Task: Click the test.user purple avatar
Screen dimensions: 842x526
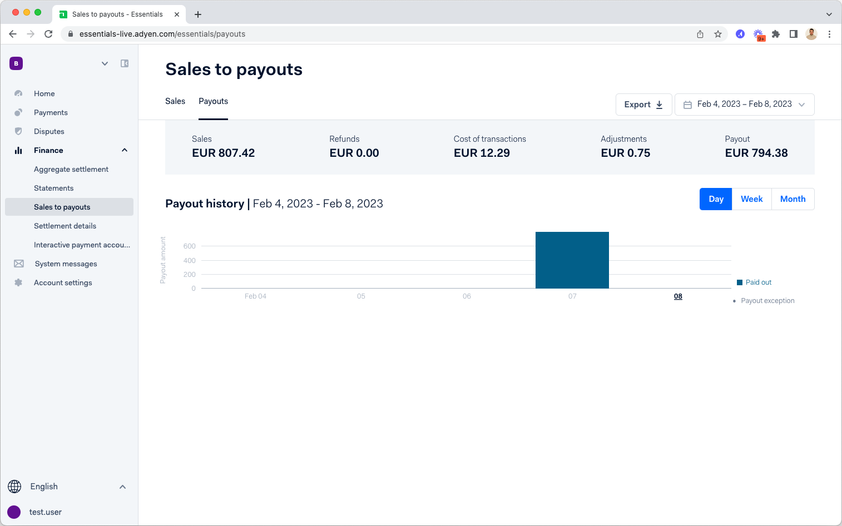Action: click(14, 512)
